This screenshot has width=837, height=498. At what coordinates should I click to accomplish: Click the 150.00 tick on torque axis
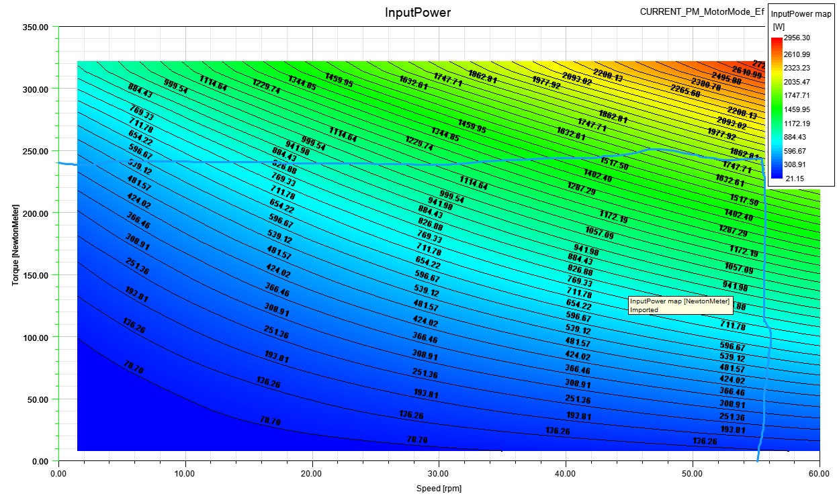pos(36,275)
